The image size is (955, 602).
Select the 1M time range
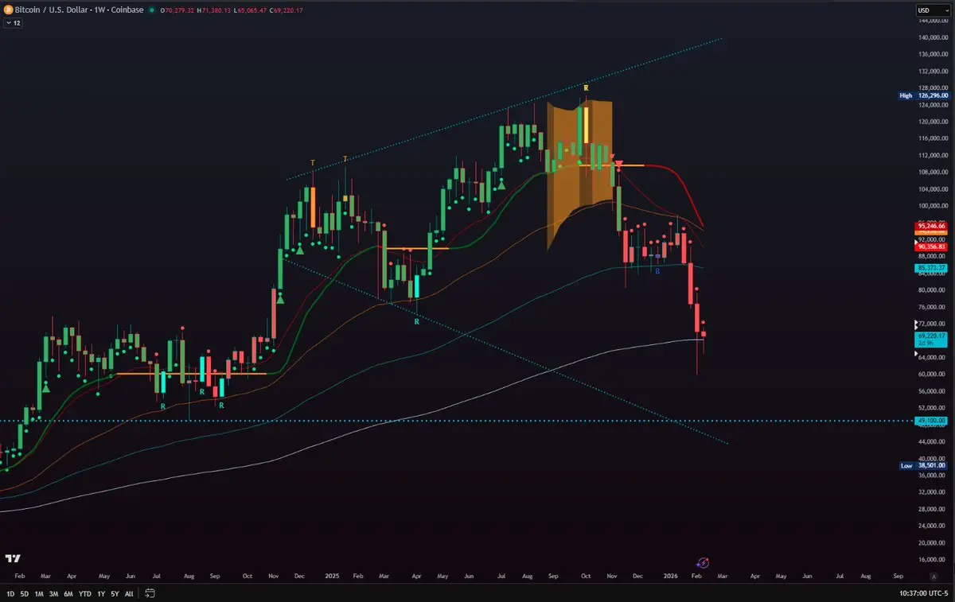38,593
